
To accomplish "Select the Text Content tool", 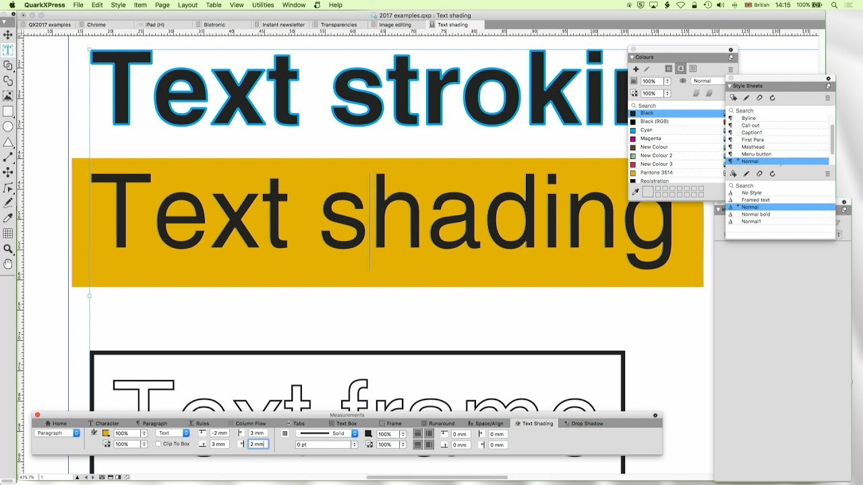I will pyautogui.click(x=8, y=50).
